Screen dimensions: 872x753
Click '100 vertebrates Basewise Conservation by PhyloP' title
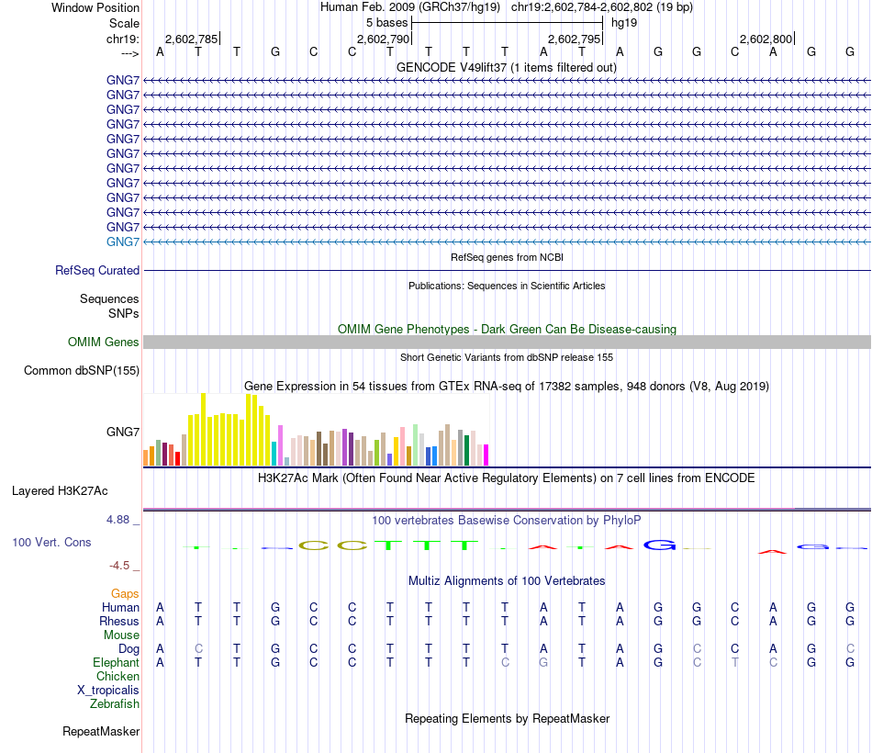click(507, 521)
